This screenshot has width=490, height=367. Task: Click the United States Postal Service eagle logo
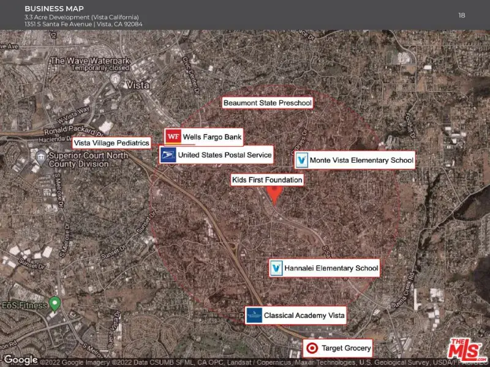pyautogui.click(x=168, y=155)
